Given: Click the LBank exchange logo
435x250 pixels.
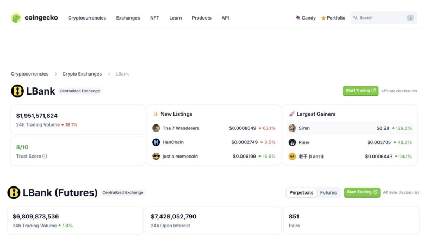Looking at the screenshot, I should tap(17, 91).
